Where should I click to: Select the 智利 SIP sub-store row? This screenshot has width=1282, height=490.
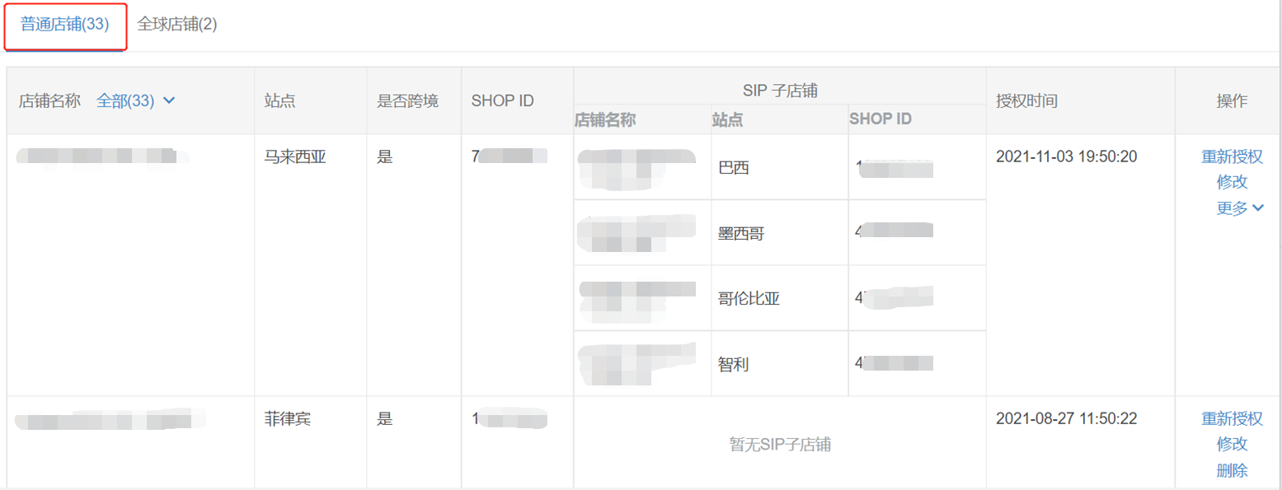(734, 364)
